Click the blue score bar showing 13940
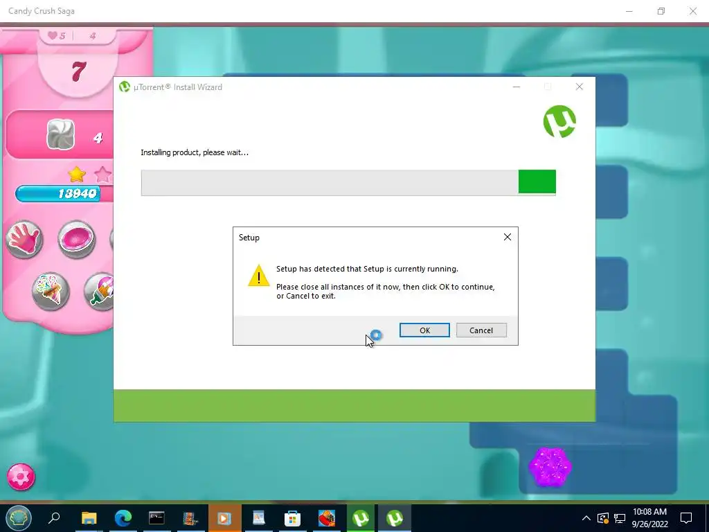The height and width of the screenshot is (532, 709). pos(58,194)
